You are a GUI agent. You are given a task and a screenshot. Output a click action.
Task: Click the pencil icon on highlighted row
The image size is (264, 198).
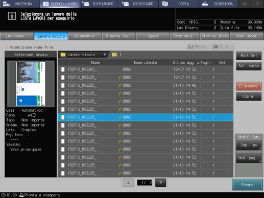tap(119, 117)
